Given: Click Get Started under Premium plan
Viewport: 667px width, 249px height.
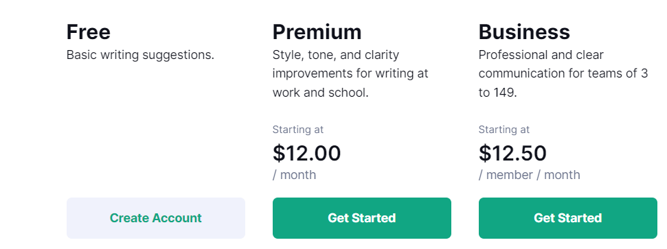Looking at the screenshot, I should [x=361, y=218].
